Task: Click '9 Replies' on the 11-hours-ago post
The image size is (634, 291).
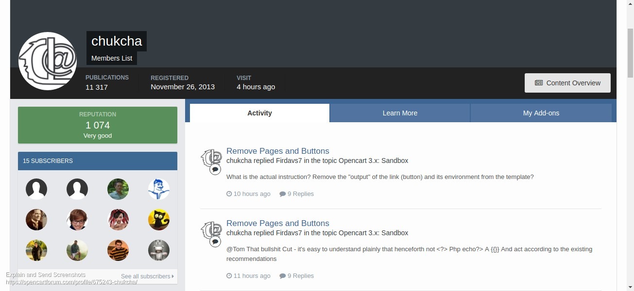Action: [296, 276]
